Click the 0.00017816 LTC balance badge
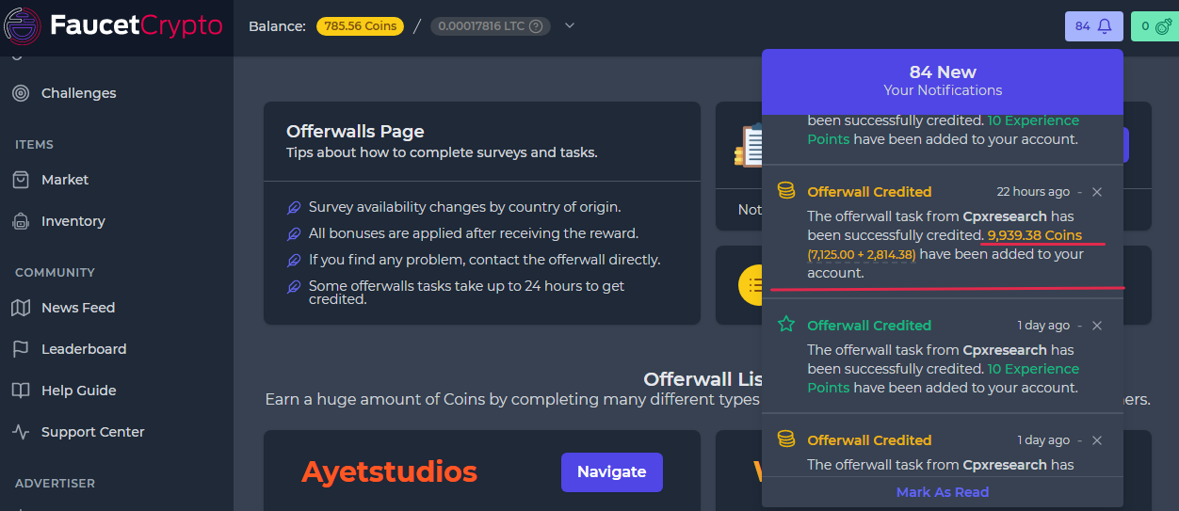Viewport: 1179px width, 511px height. [491, 26]
